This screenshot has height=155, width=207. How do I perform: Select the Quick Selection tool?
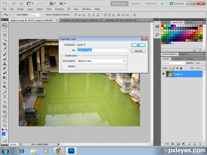[4, 40]
